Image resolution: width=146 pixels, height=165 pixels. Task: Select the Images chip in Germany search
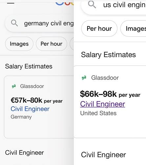[19, 44]
